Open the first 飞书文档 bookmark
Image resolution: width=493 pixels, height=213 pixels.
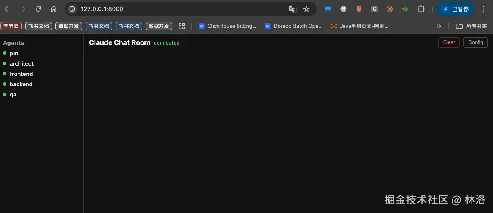click(39, 26)
